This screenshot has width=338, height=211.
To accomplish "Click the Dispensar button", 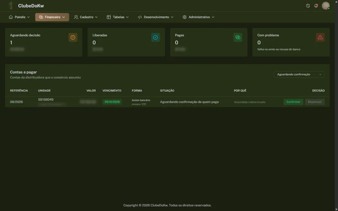I will click(315, 102).
